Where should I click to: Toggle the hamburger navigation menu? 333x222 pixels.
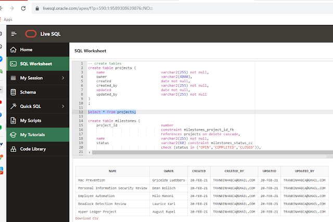coord(14,34)
